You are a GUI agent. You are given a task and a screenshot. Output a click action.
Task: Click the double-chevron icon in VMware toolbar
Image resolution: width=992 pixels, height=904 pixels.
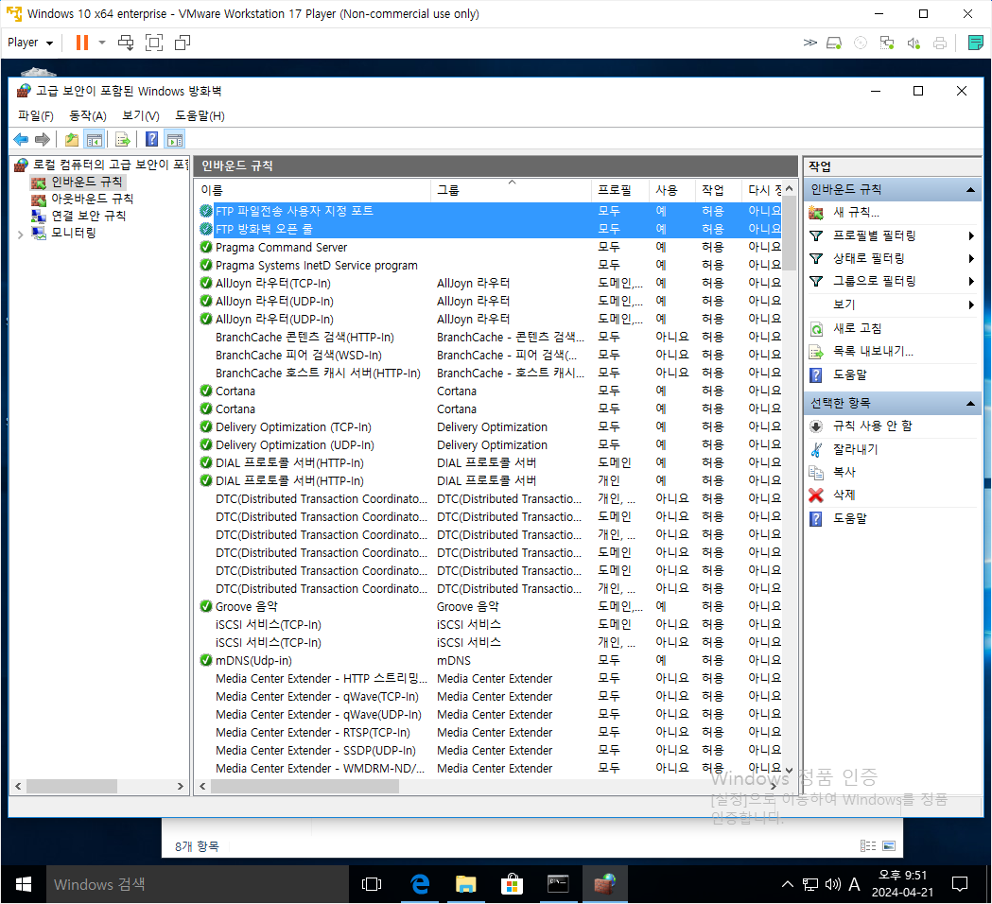tap(809, 43)
